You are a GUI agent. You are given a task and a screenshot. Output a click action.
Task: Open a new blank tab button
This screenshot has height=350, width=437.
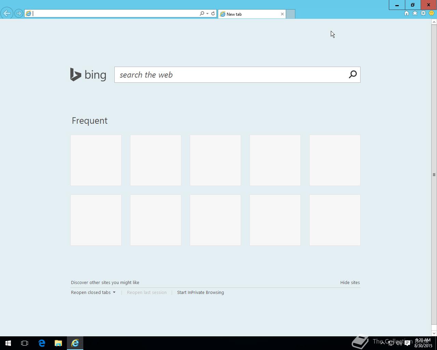point(291,14)
